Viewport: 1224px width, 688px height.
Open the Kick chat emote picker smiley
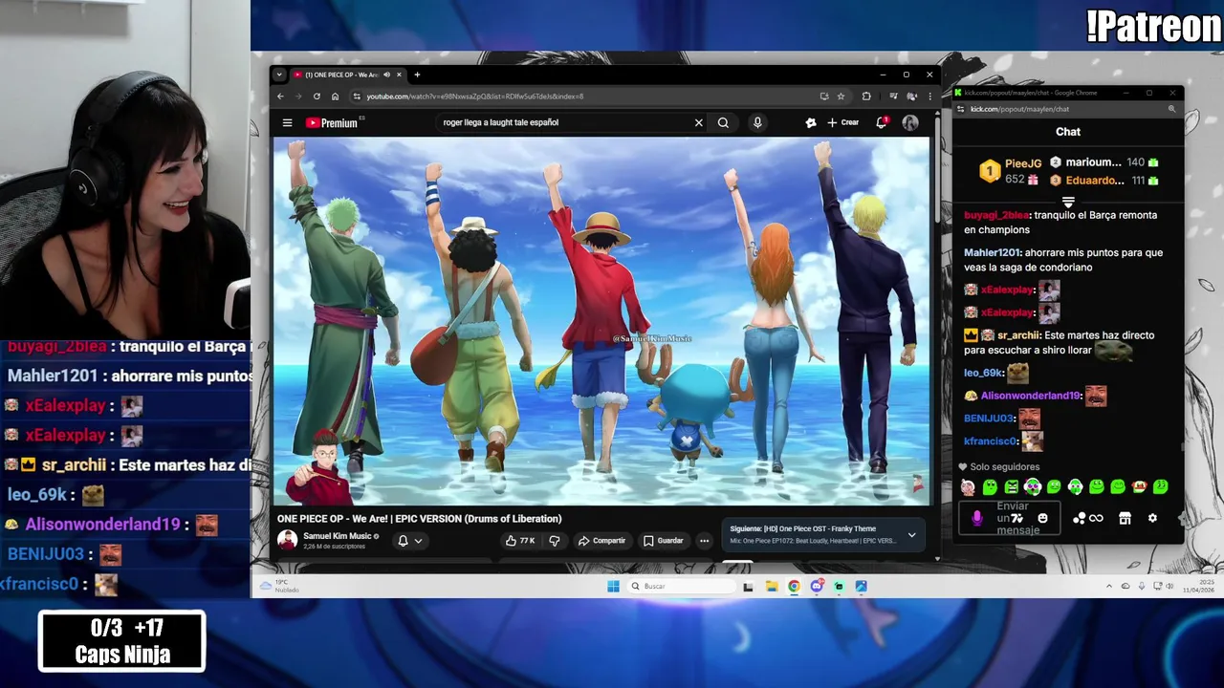(1042, 518)
